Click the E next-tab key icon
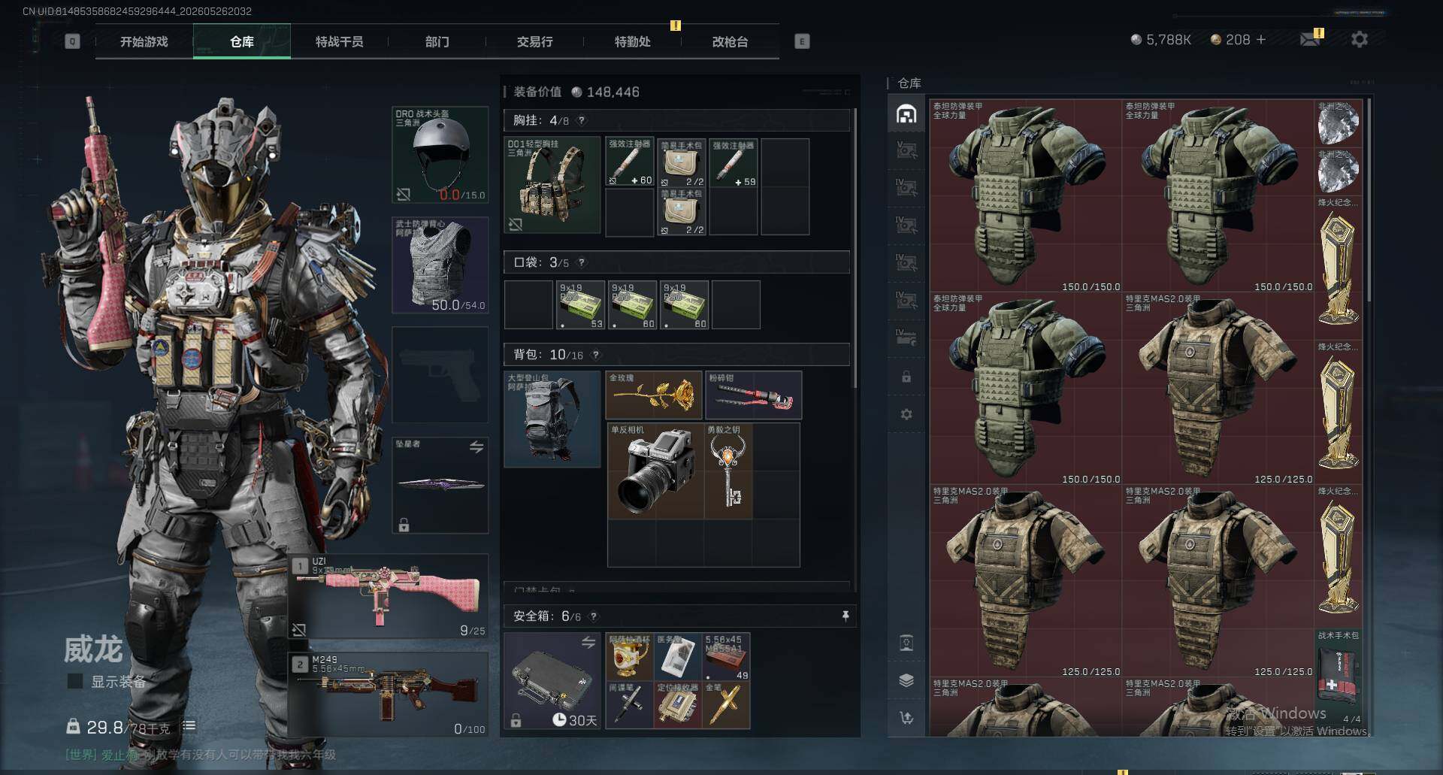This screenshot has width=1443, height=775. click(x=802, y=41)
